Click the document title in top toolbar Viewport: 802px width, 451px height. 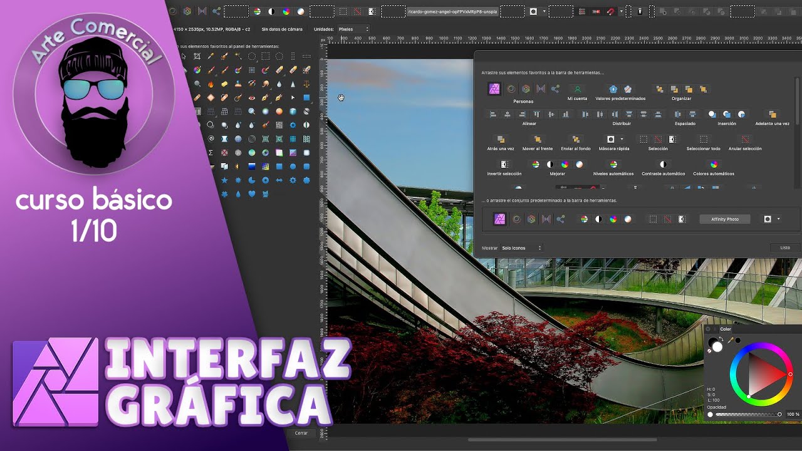453,11
